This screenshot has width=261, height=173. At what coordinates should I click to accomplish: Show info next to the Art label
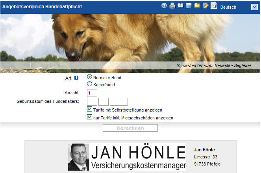coord(76,78)
